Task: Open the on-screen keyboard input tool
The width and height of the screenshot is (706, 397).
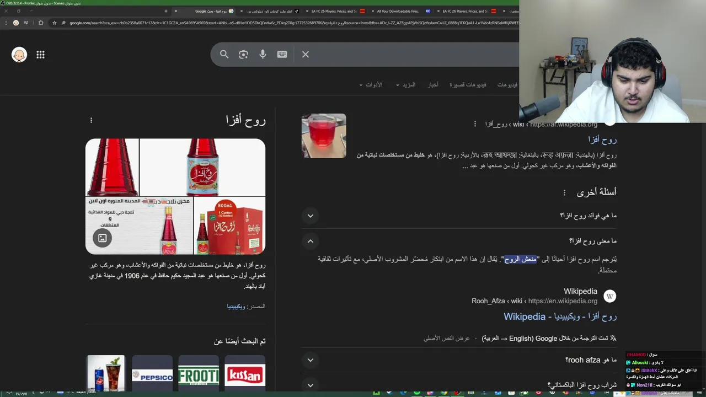Action: click(x=282, y=55)
